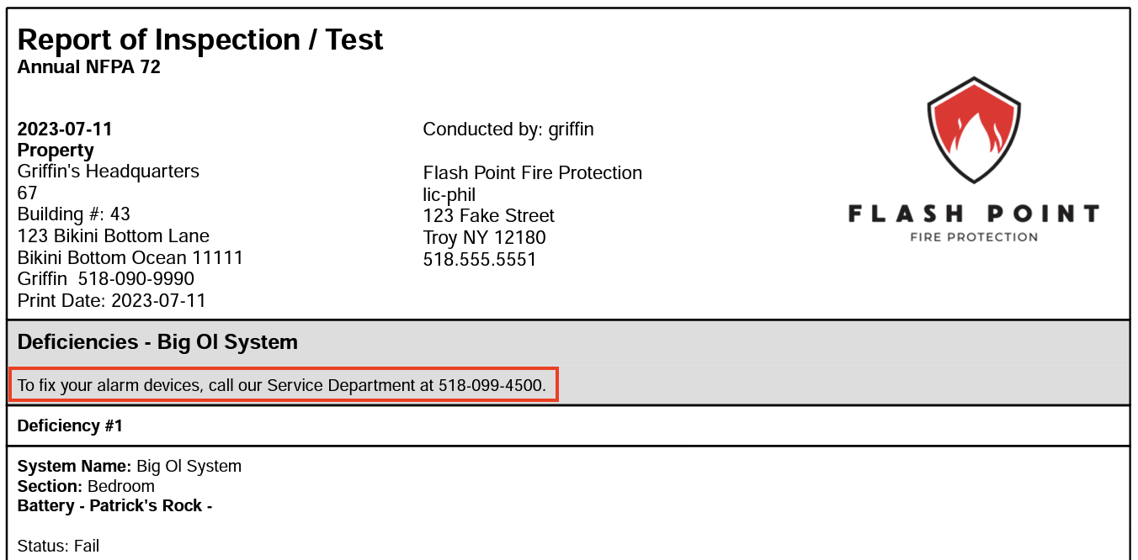The height and width of the screenshot is (560, 1138).
Task: Select the "Deficiency #1" heading
Action: pyautogui.click(x=70, y=426)
